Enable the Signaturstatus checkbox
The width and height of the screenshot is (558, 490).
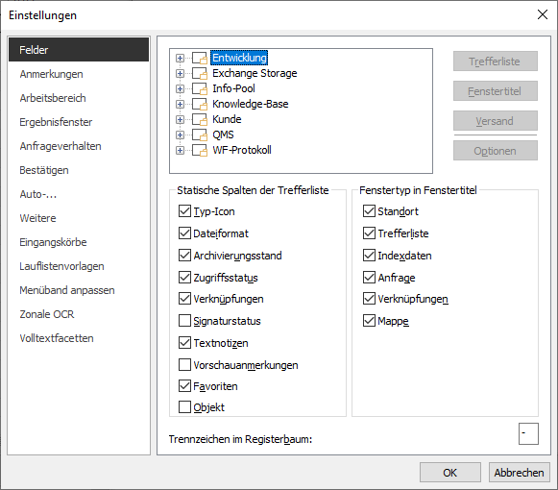[184, 321]
